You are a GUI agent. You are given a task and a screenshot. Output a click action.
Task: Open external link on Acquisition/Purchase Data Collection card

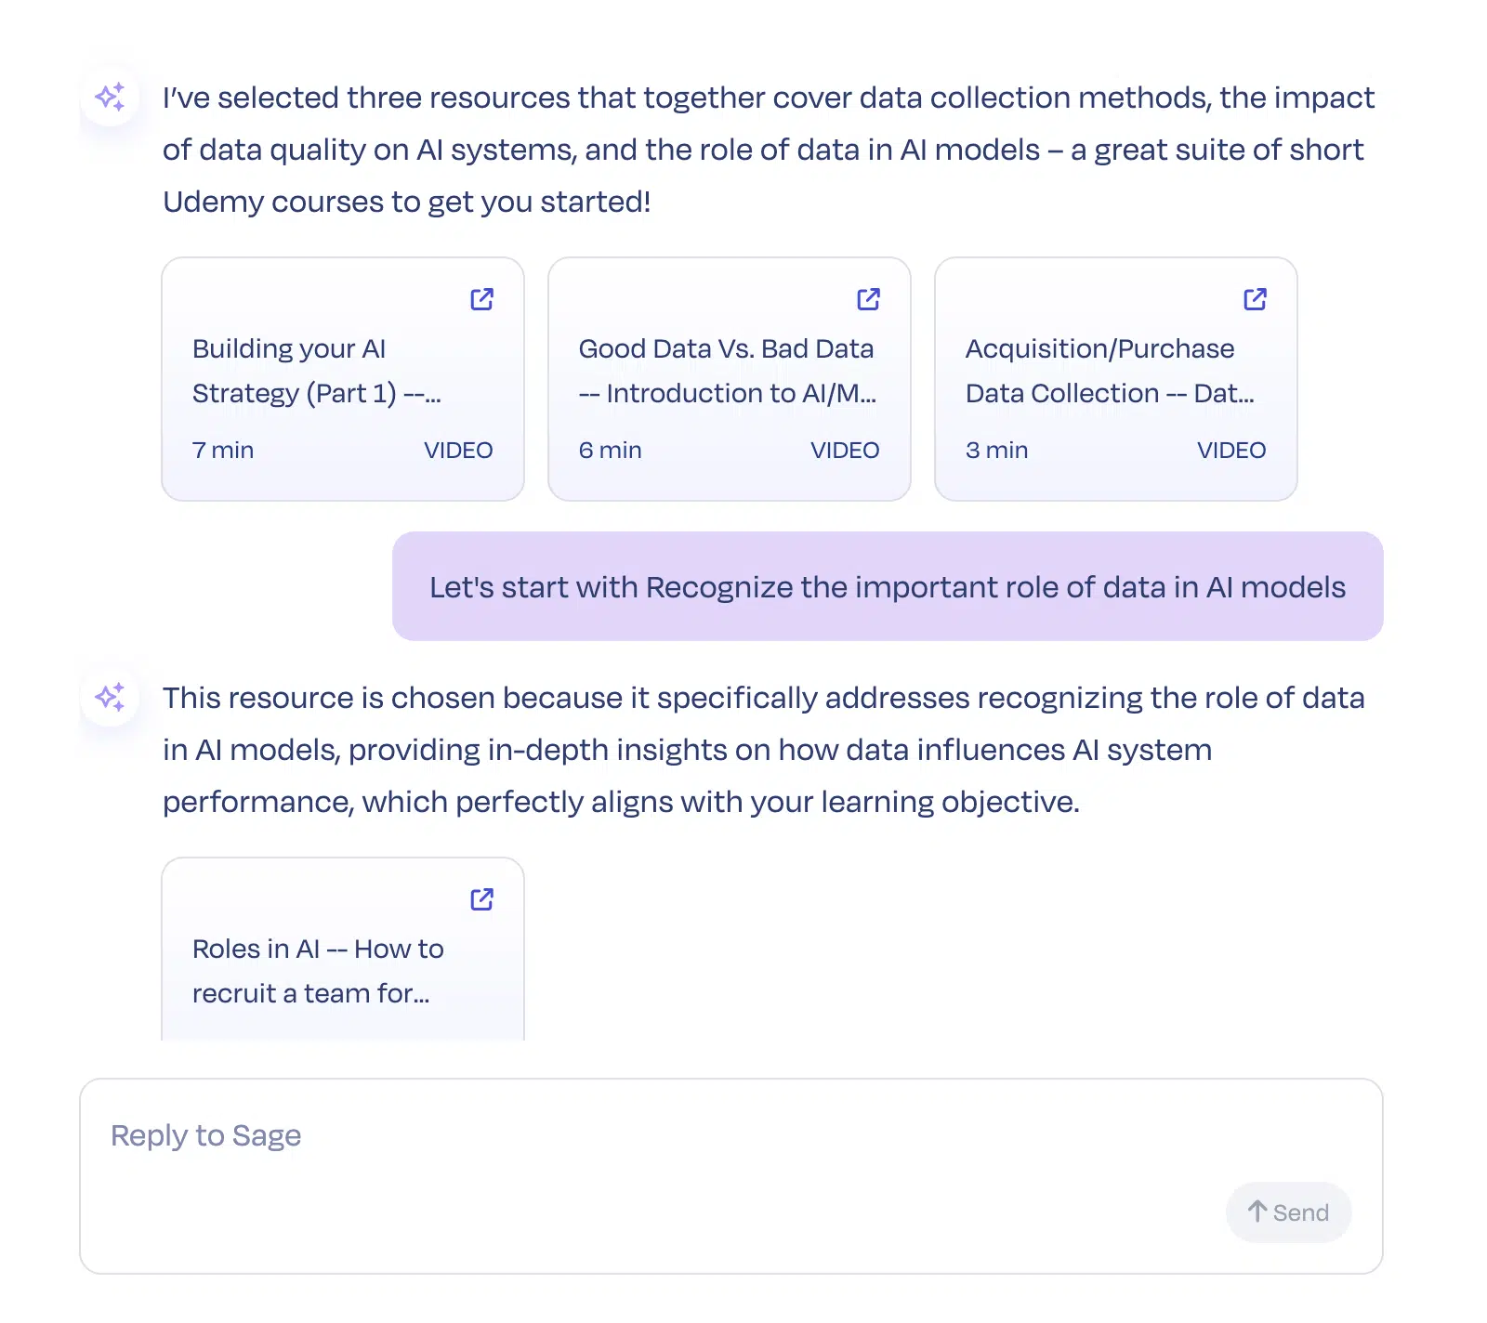tap(1255, 299)
